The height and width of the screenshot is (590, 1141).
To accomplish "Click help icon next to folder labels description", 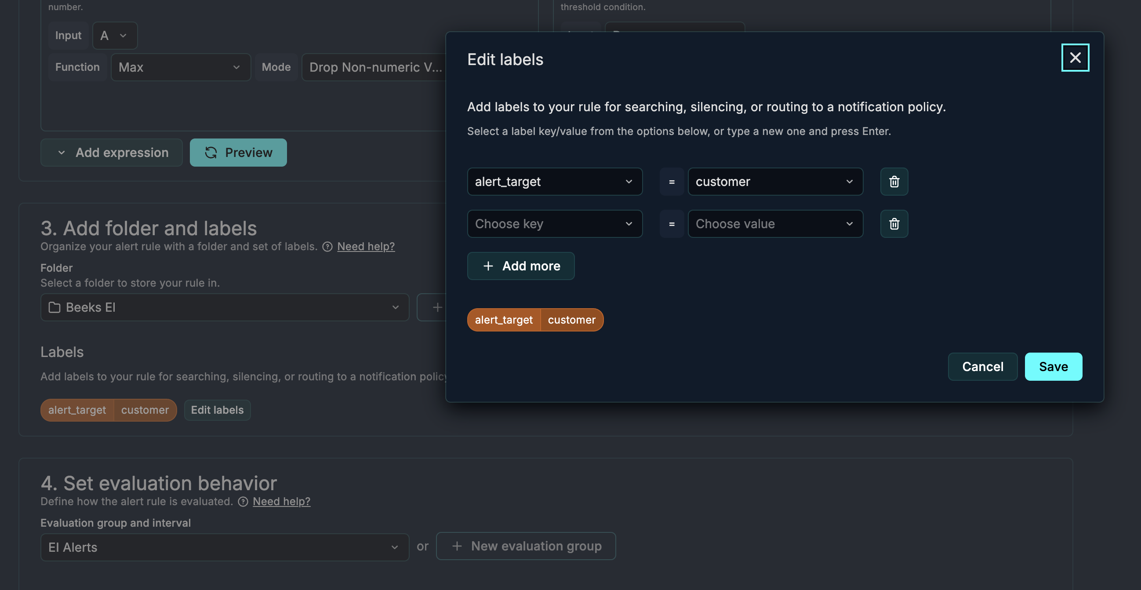I will click(327, 247).
